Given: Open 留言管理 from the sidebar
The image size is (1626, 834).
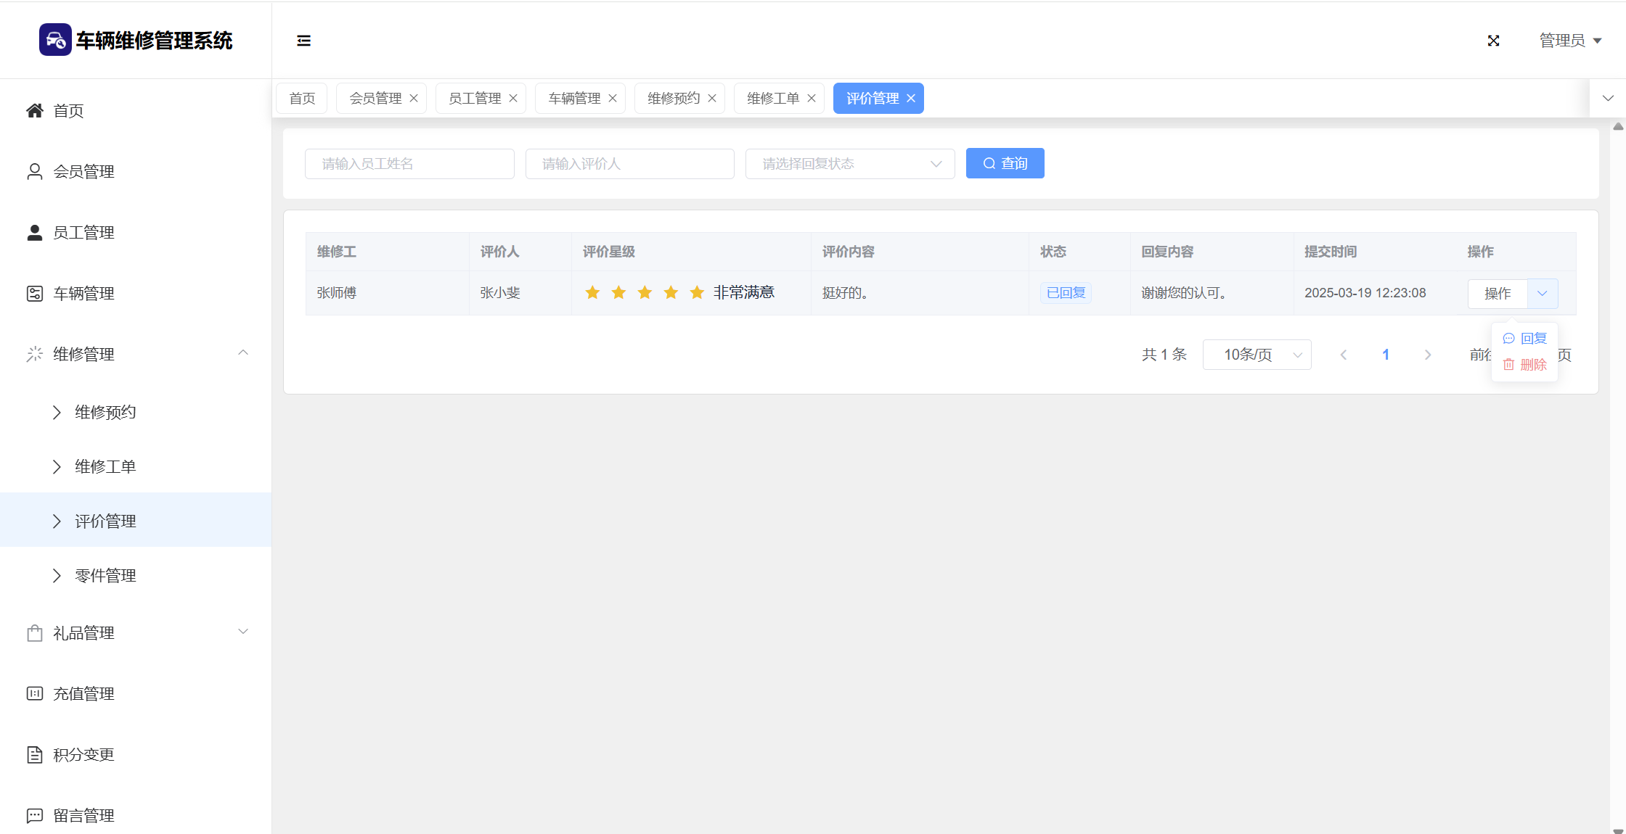Looking at the screenshot, I should point(83,815).
